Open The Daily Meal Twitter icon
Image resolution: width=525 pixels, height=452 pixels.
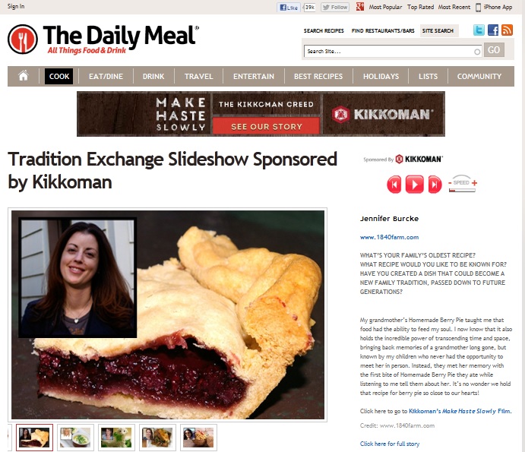[x=479, y=30]
